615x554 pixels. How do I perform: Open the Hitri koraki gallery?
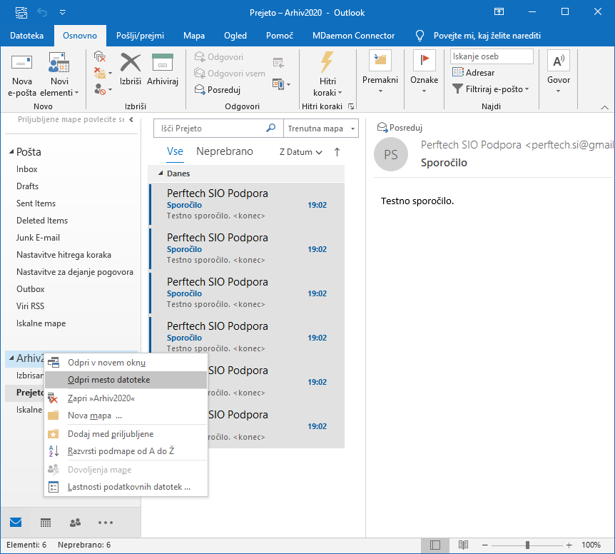pos(327,74)
